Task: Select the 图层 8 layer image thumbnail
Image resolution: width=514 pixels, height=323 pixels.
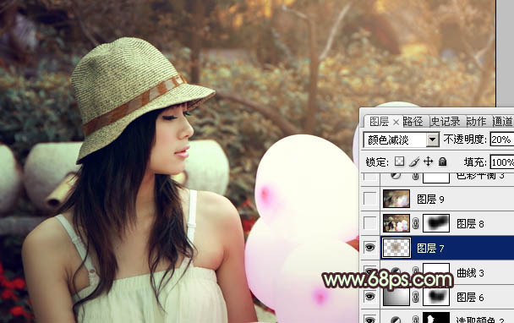Action: click(396, 223)
